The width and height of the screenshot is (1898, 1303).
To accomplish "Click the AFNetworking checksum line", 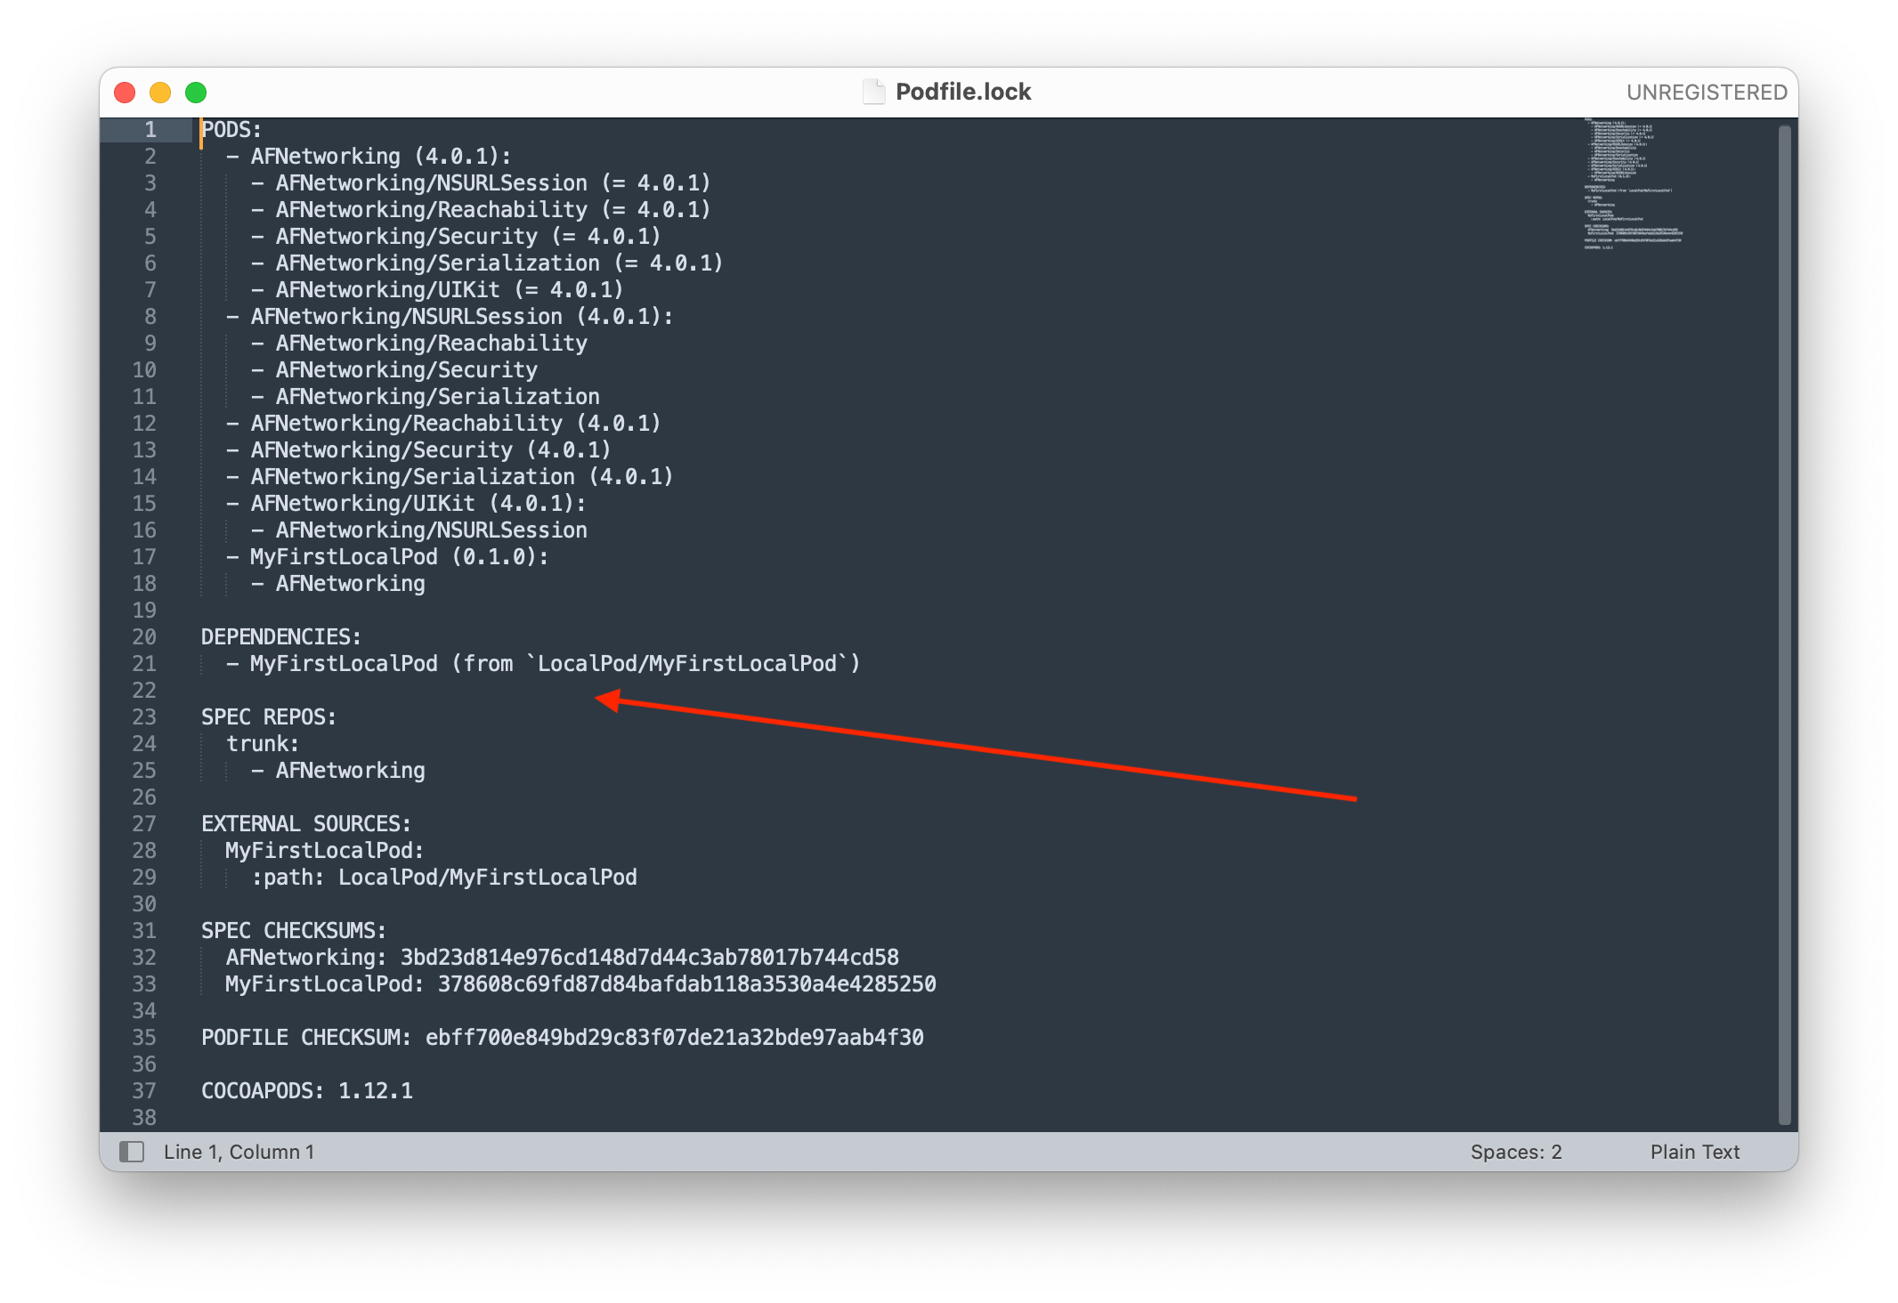I will click(x=563, y=958).
